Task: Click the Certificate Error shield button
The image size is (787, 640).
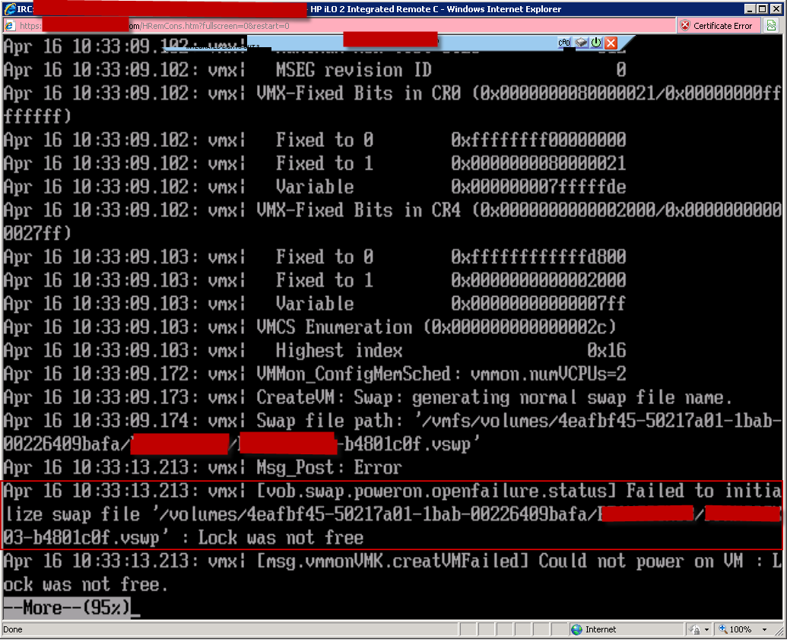Action: (716, 26)
